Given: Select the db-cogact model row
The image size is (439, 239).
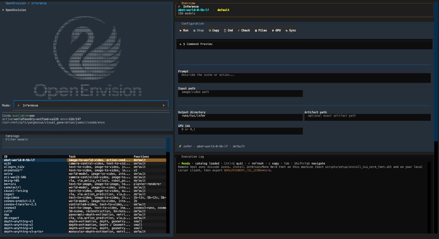Looking at the screenshot, I should [84, 218].
